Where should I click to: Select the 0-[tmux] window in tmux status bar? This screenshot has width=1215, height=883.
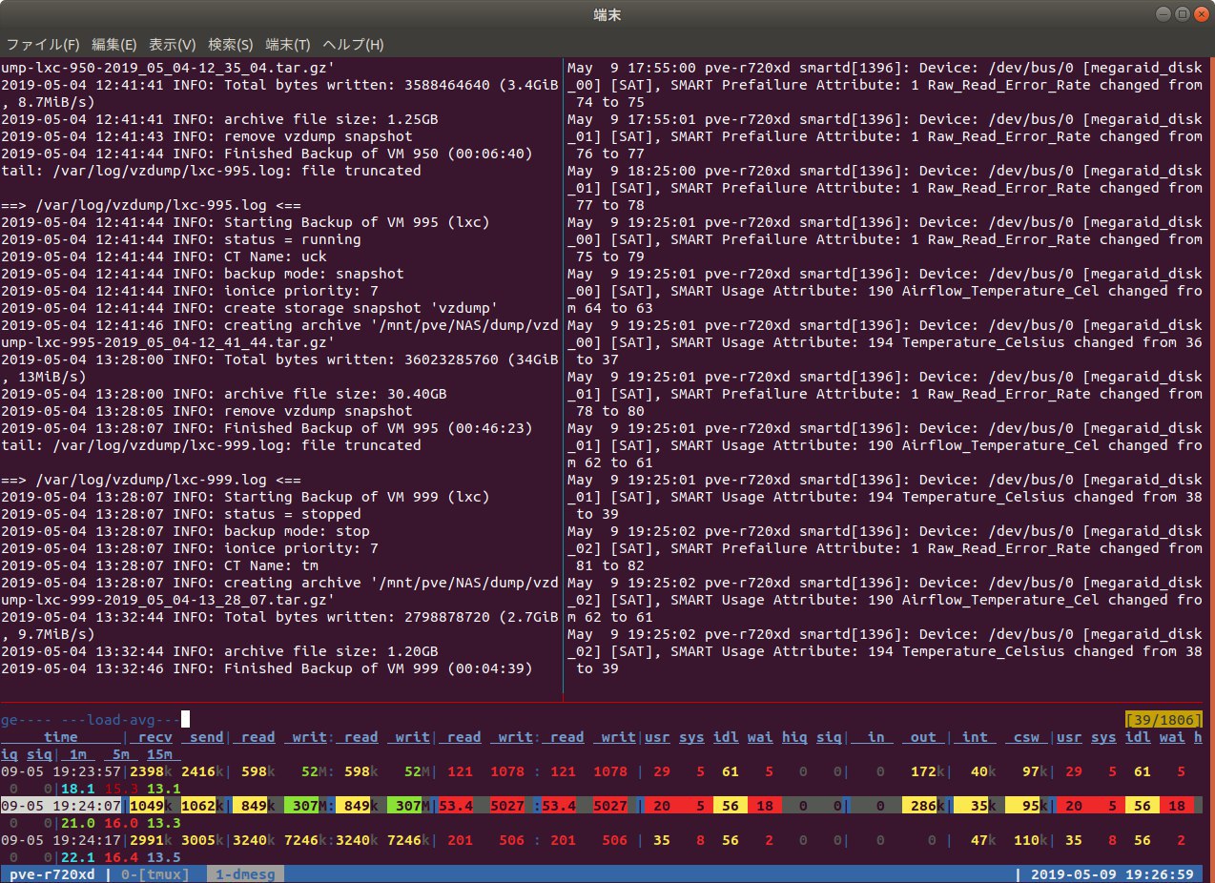154,874
